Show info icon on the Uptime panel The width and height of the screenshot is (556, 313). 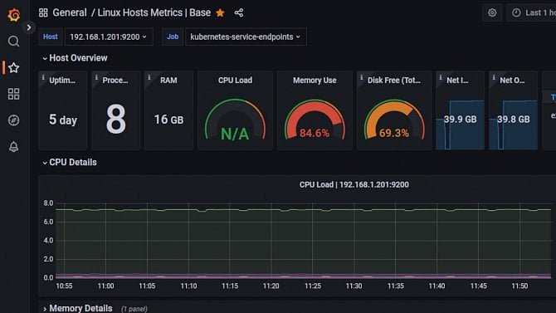pyautogui.click(x=43, y=77)
